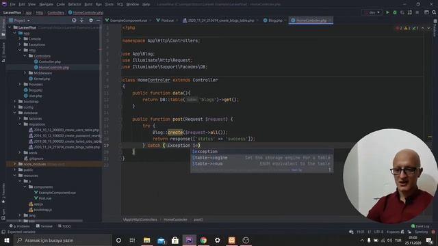
Task: Click the Windows Start button
Action: (x=7, y=240)
